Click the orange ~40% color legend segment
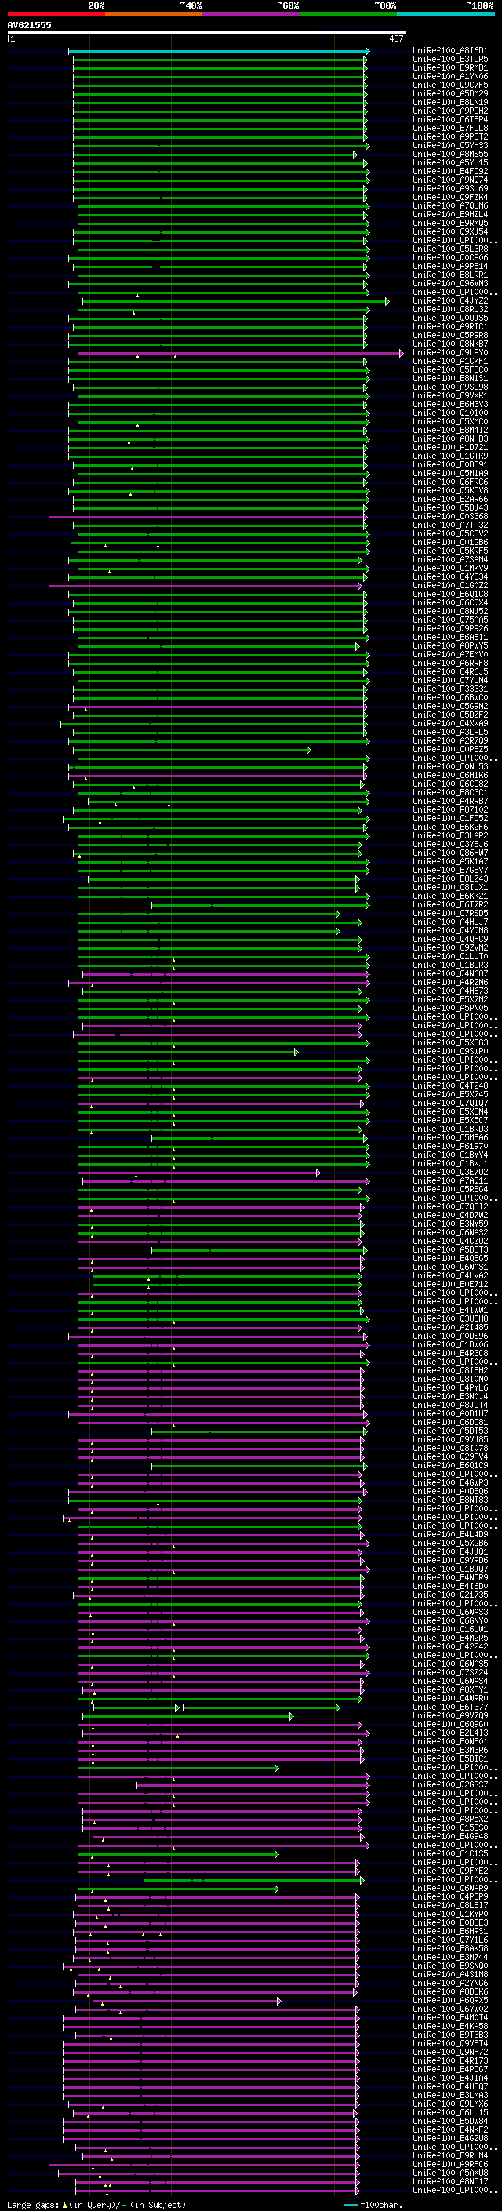This screenshot has height=2211, width=502. 154,14
